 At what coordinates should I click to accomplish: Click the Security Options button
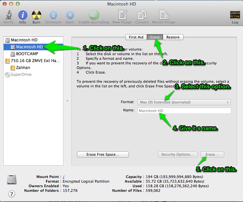coord(178,154)
